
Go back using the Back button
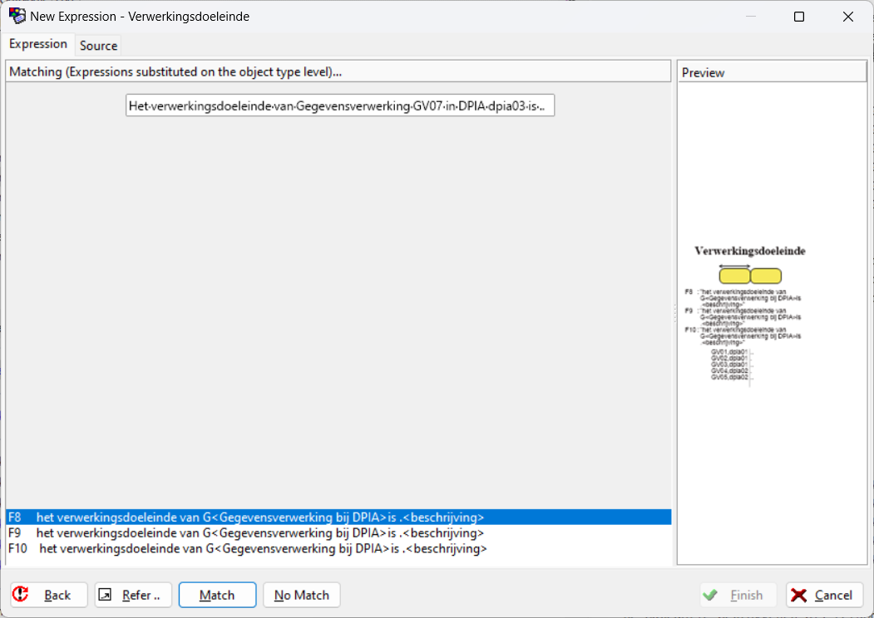click(47, 595)
